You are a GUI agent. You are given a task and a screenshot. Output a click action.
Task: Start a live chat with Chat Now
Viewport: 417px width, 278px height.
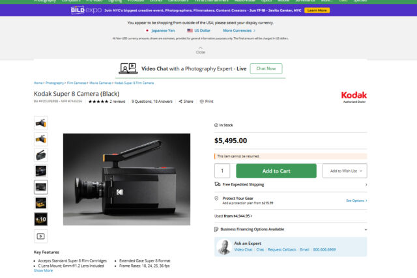click(x=266, y=68)
